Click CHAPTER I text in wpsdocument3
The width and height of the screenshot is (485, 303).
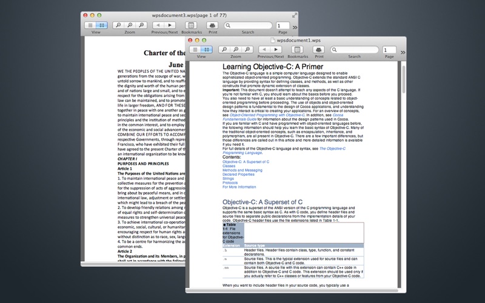point(127,159)
